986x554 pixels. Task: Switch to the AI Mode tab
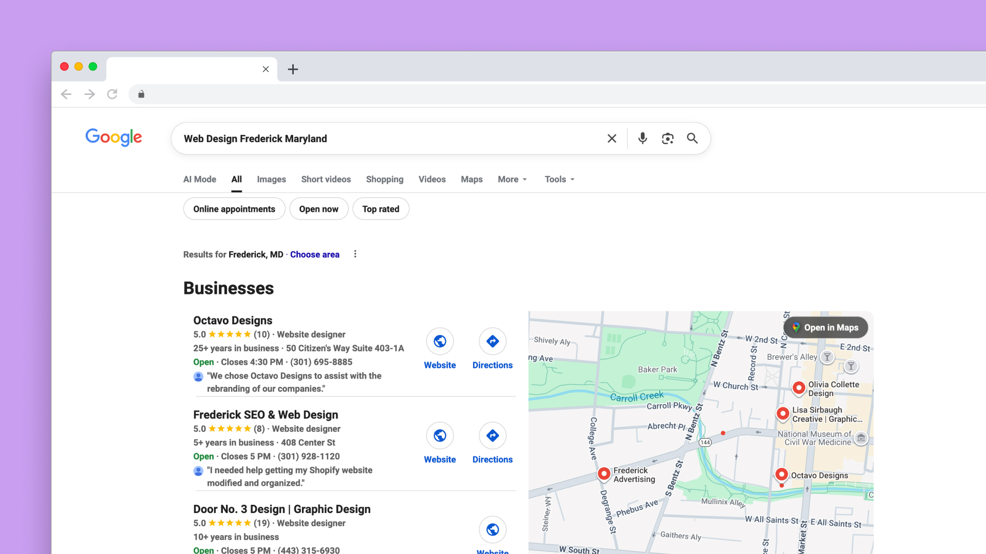click(x=200, y=179)
